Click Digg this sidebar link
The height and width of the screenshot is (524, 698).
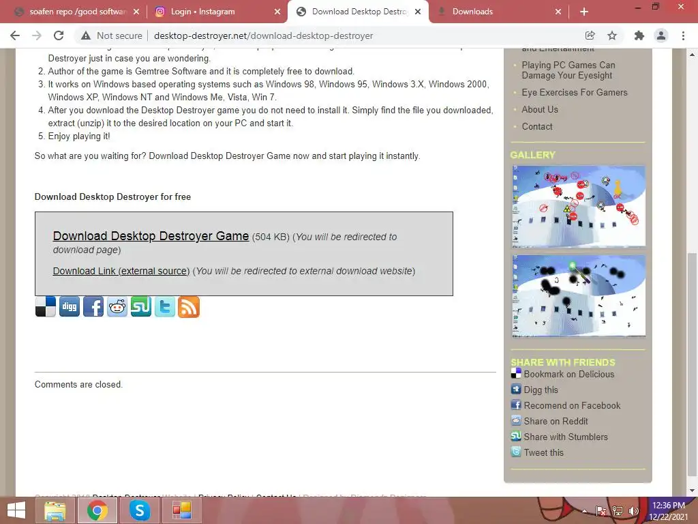tap(541, 390)
